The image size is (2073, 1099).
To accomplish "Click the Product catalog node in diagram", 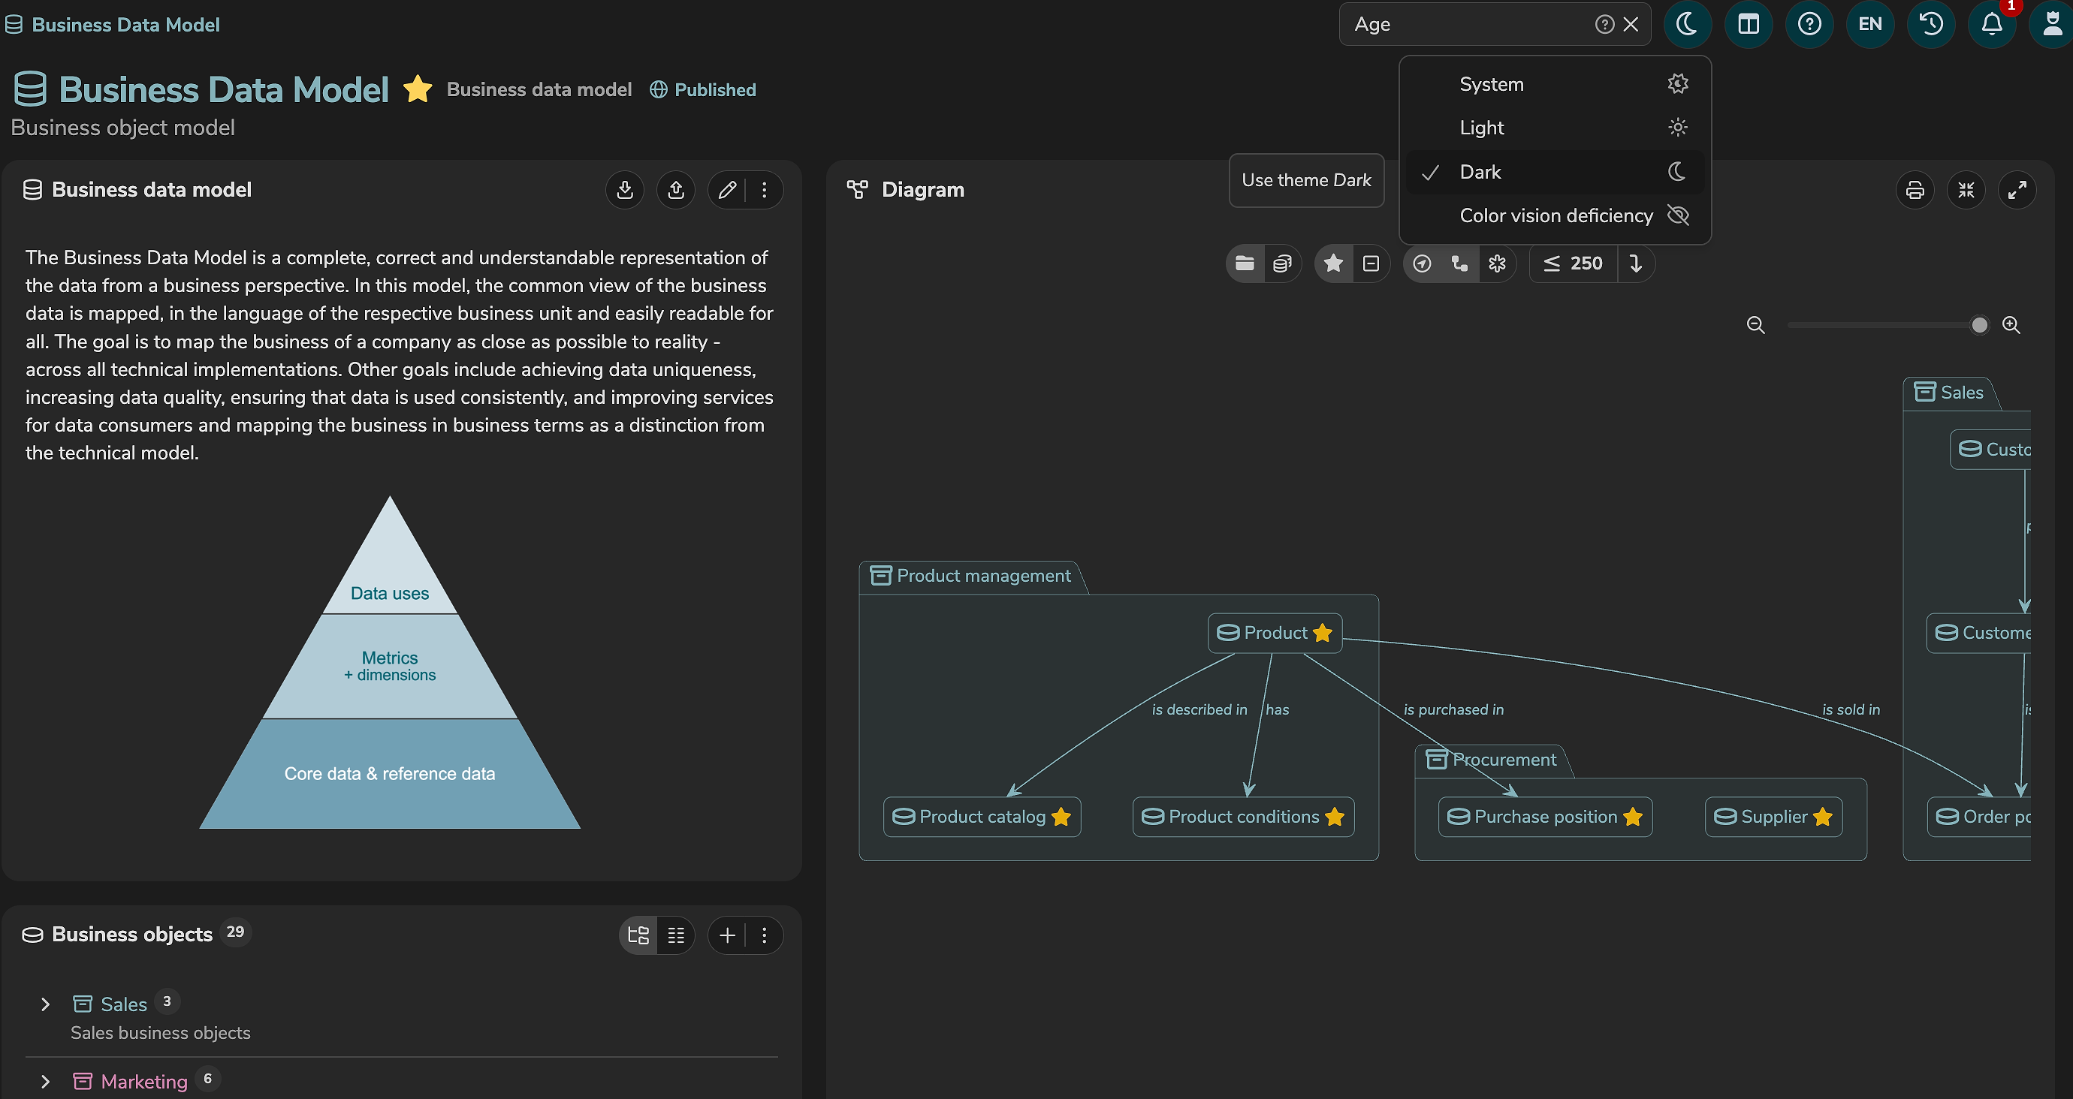I will click(982, 817).
